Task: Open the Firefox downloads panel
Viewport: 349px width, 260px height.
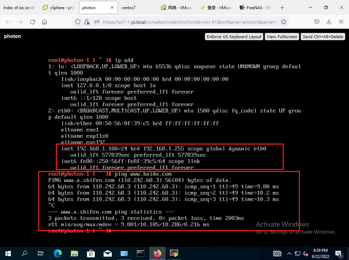Action: pyautogui.click(x=329, y=22)
